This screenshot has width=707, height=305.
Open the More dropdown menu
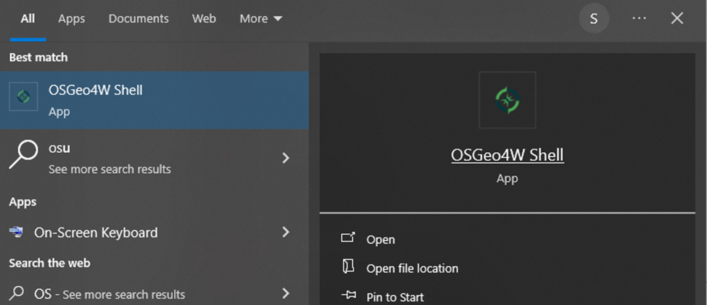pyautogui.click(x=261, y=19)
